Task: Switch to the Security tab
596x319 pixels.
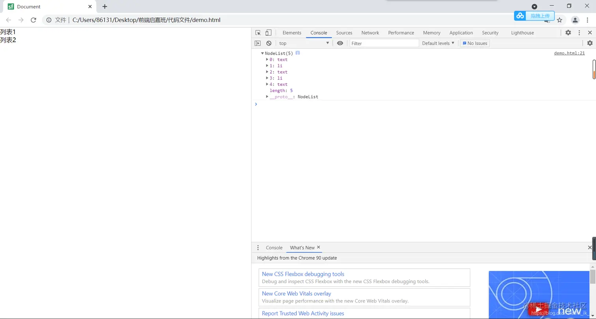Action: (x=490, y=33)
